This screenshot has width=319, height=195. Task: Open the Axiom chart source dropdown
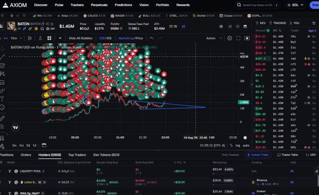click(214, 38)
